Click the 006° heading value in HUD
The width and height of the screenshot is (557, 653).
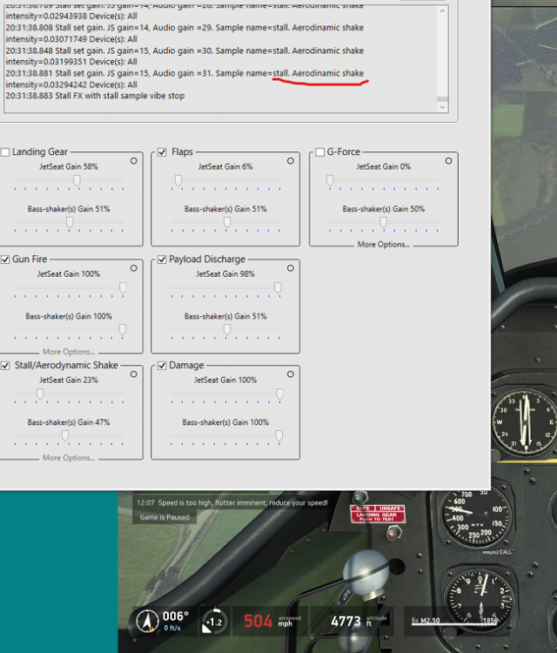(x=175, y=616)
